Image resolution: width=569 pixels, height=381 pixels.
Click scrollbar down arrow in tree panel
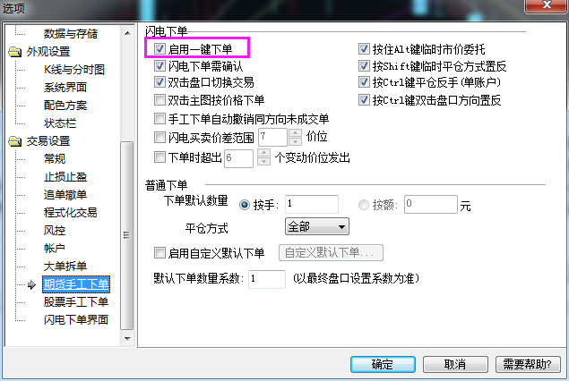(127, 339)
